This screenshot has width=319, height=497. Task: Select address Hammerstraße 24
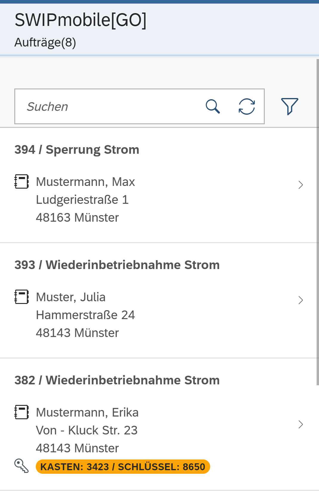85,315
